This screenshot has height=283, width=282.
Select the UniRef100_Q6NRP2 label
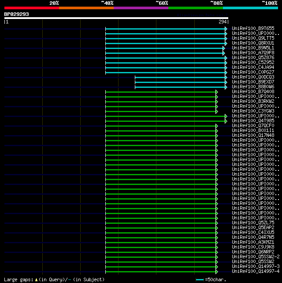253,252
